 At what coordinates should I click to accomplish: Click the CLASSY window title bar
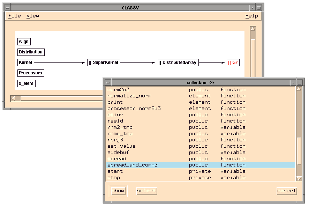pos(130,8)
